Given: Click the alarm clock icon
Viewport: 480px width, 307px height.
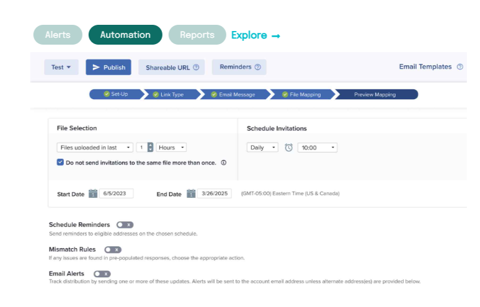Looking at the screenshot, I should tap(288, 148).
